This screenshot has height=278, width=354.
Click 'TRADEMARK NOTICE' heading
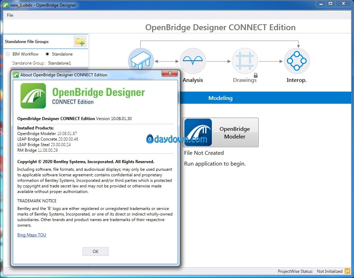click(37, 201)
